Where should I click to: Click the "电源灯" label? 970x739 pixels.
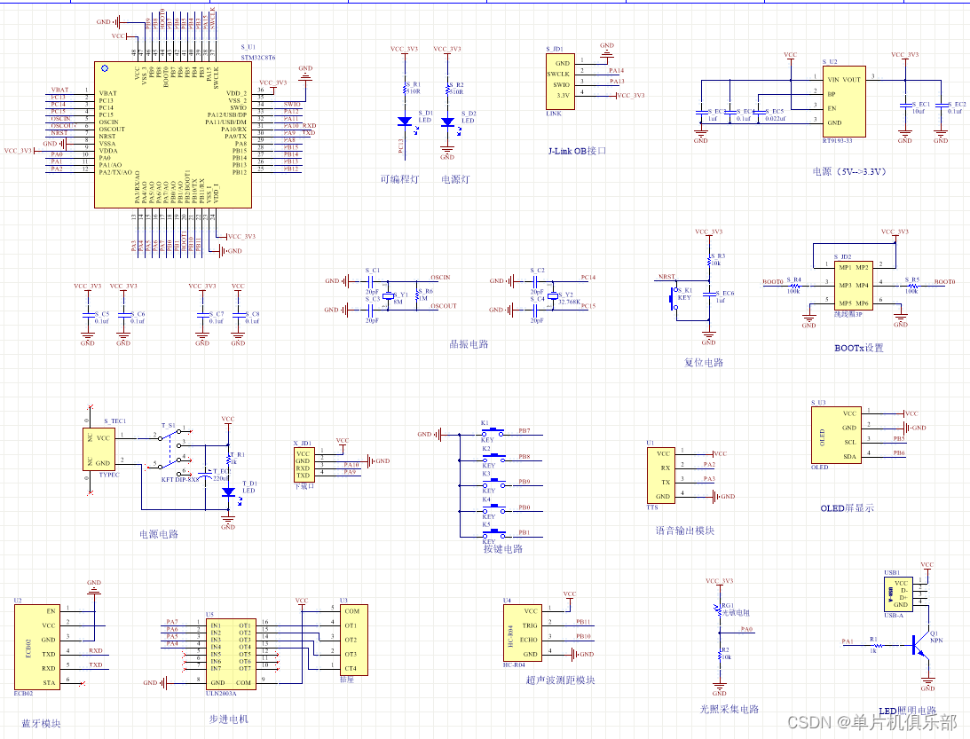tap(455, 179)
